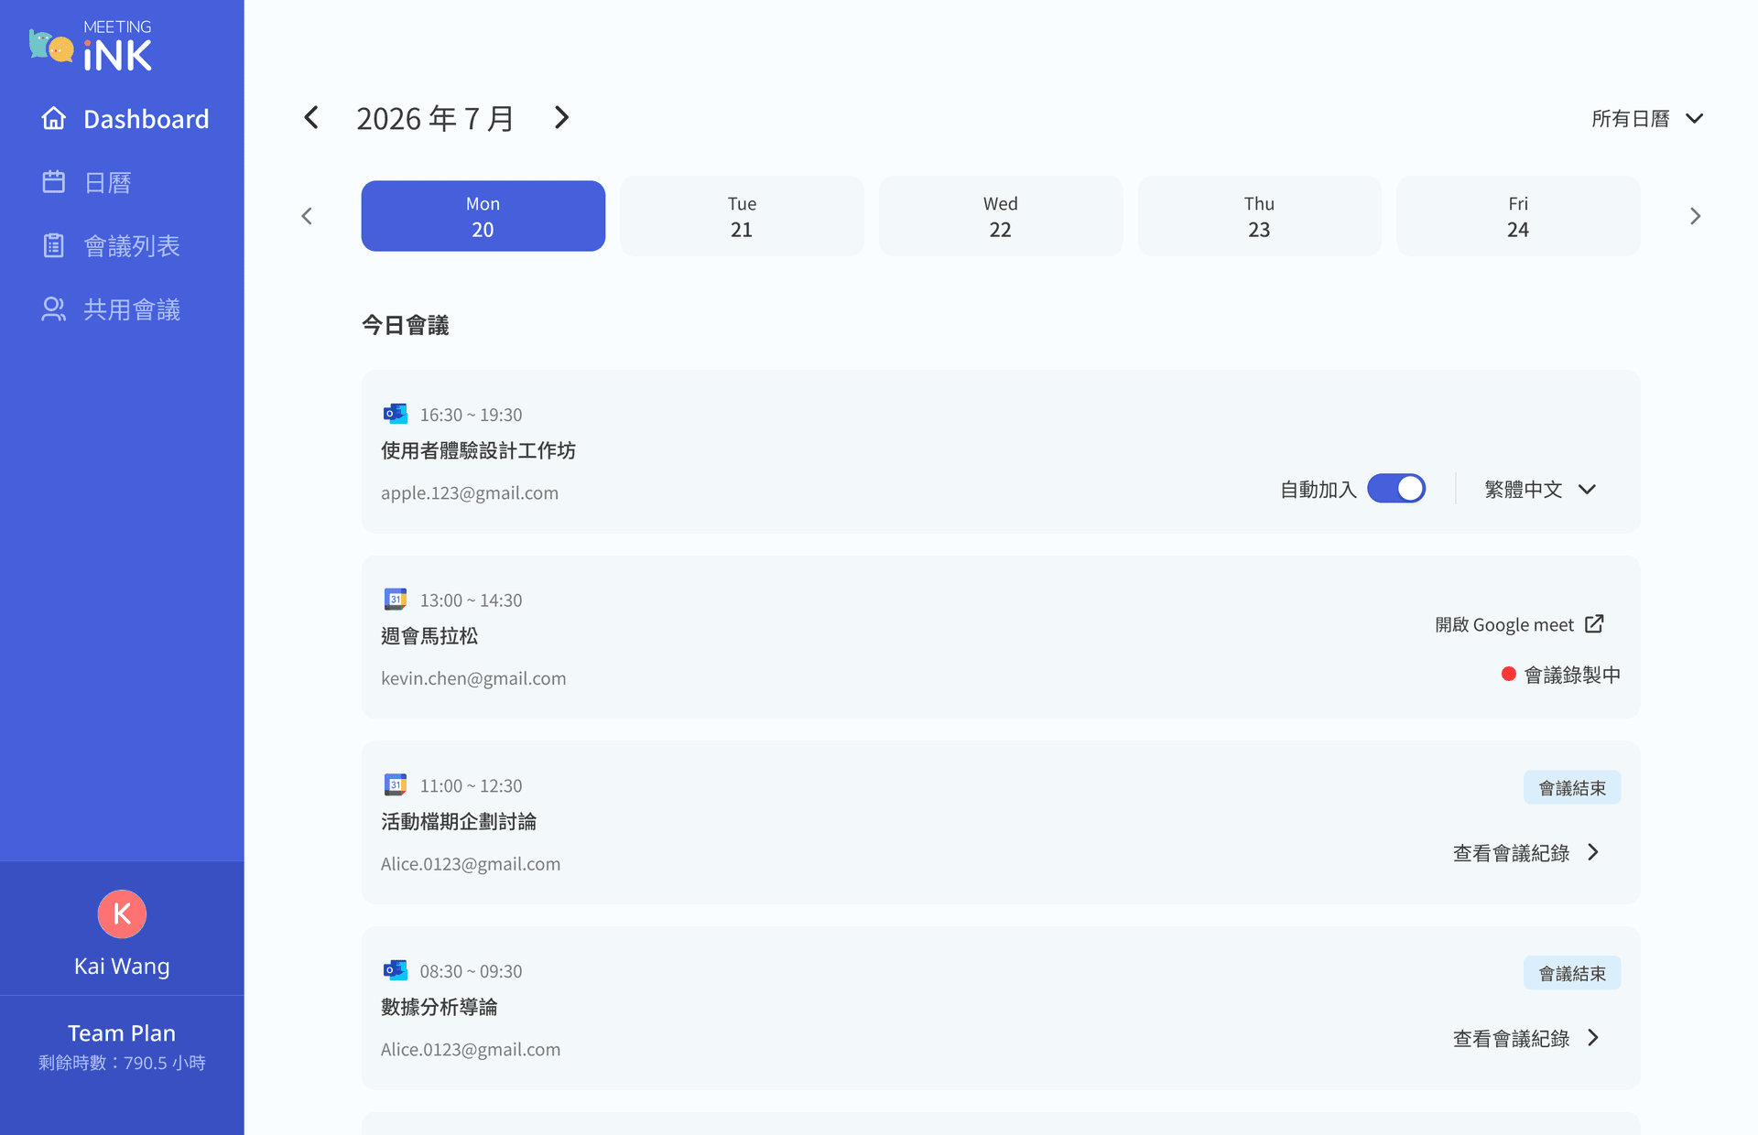Open 日曆 in sidebar

pyautogui.click(x=87, y=182)
